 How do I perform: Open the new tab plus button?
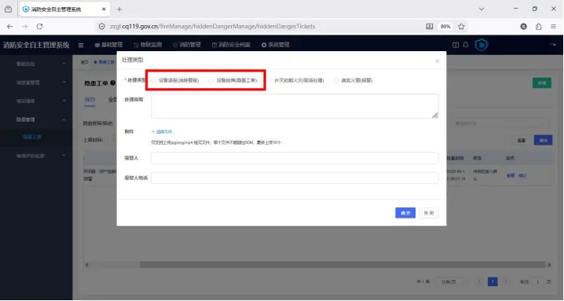[x=119, y=9]
